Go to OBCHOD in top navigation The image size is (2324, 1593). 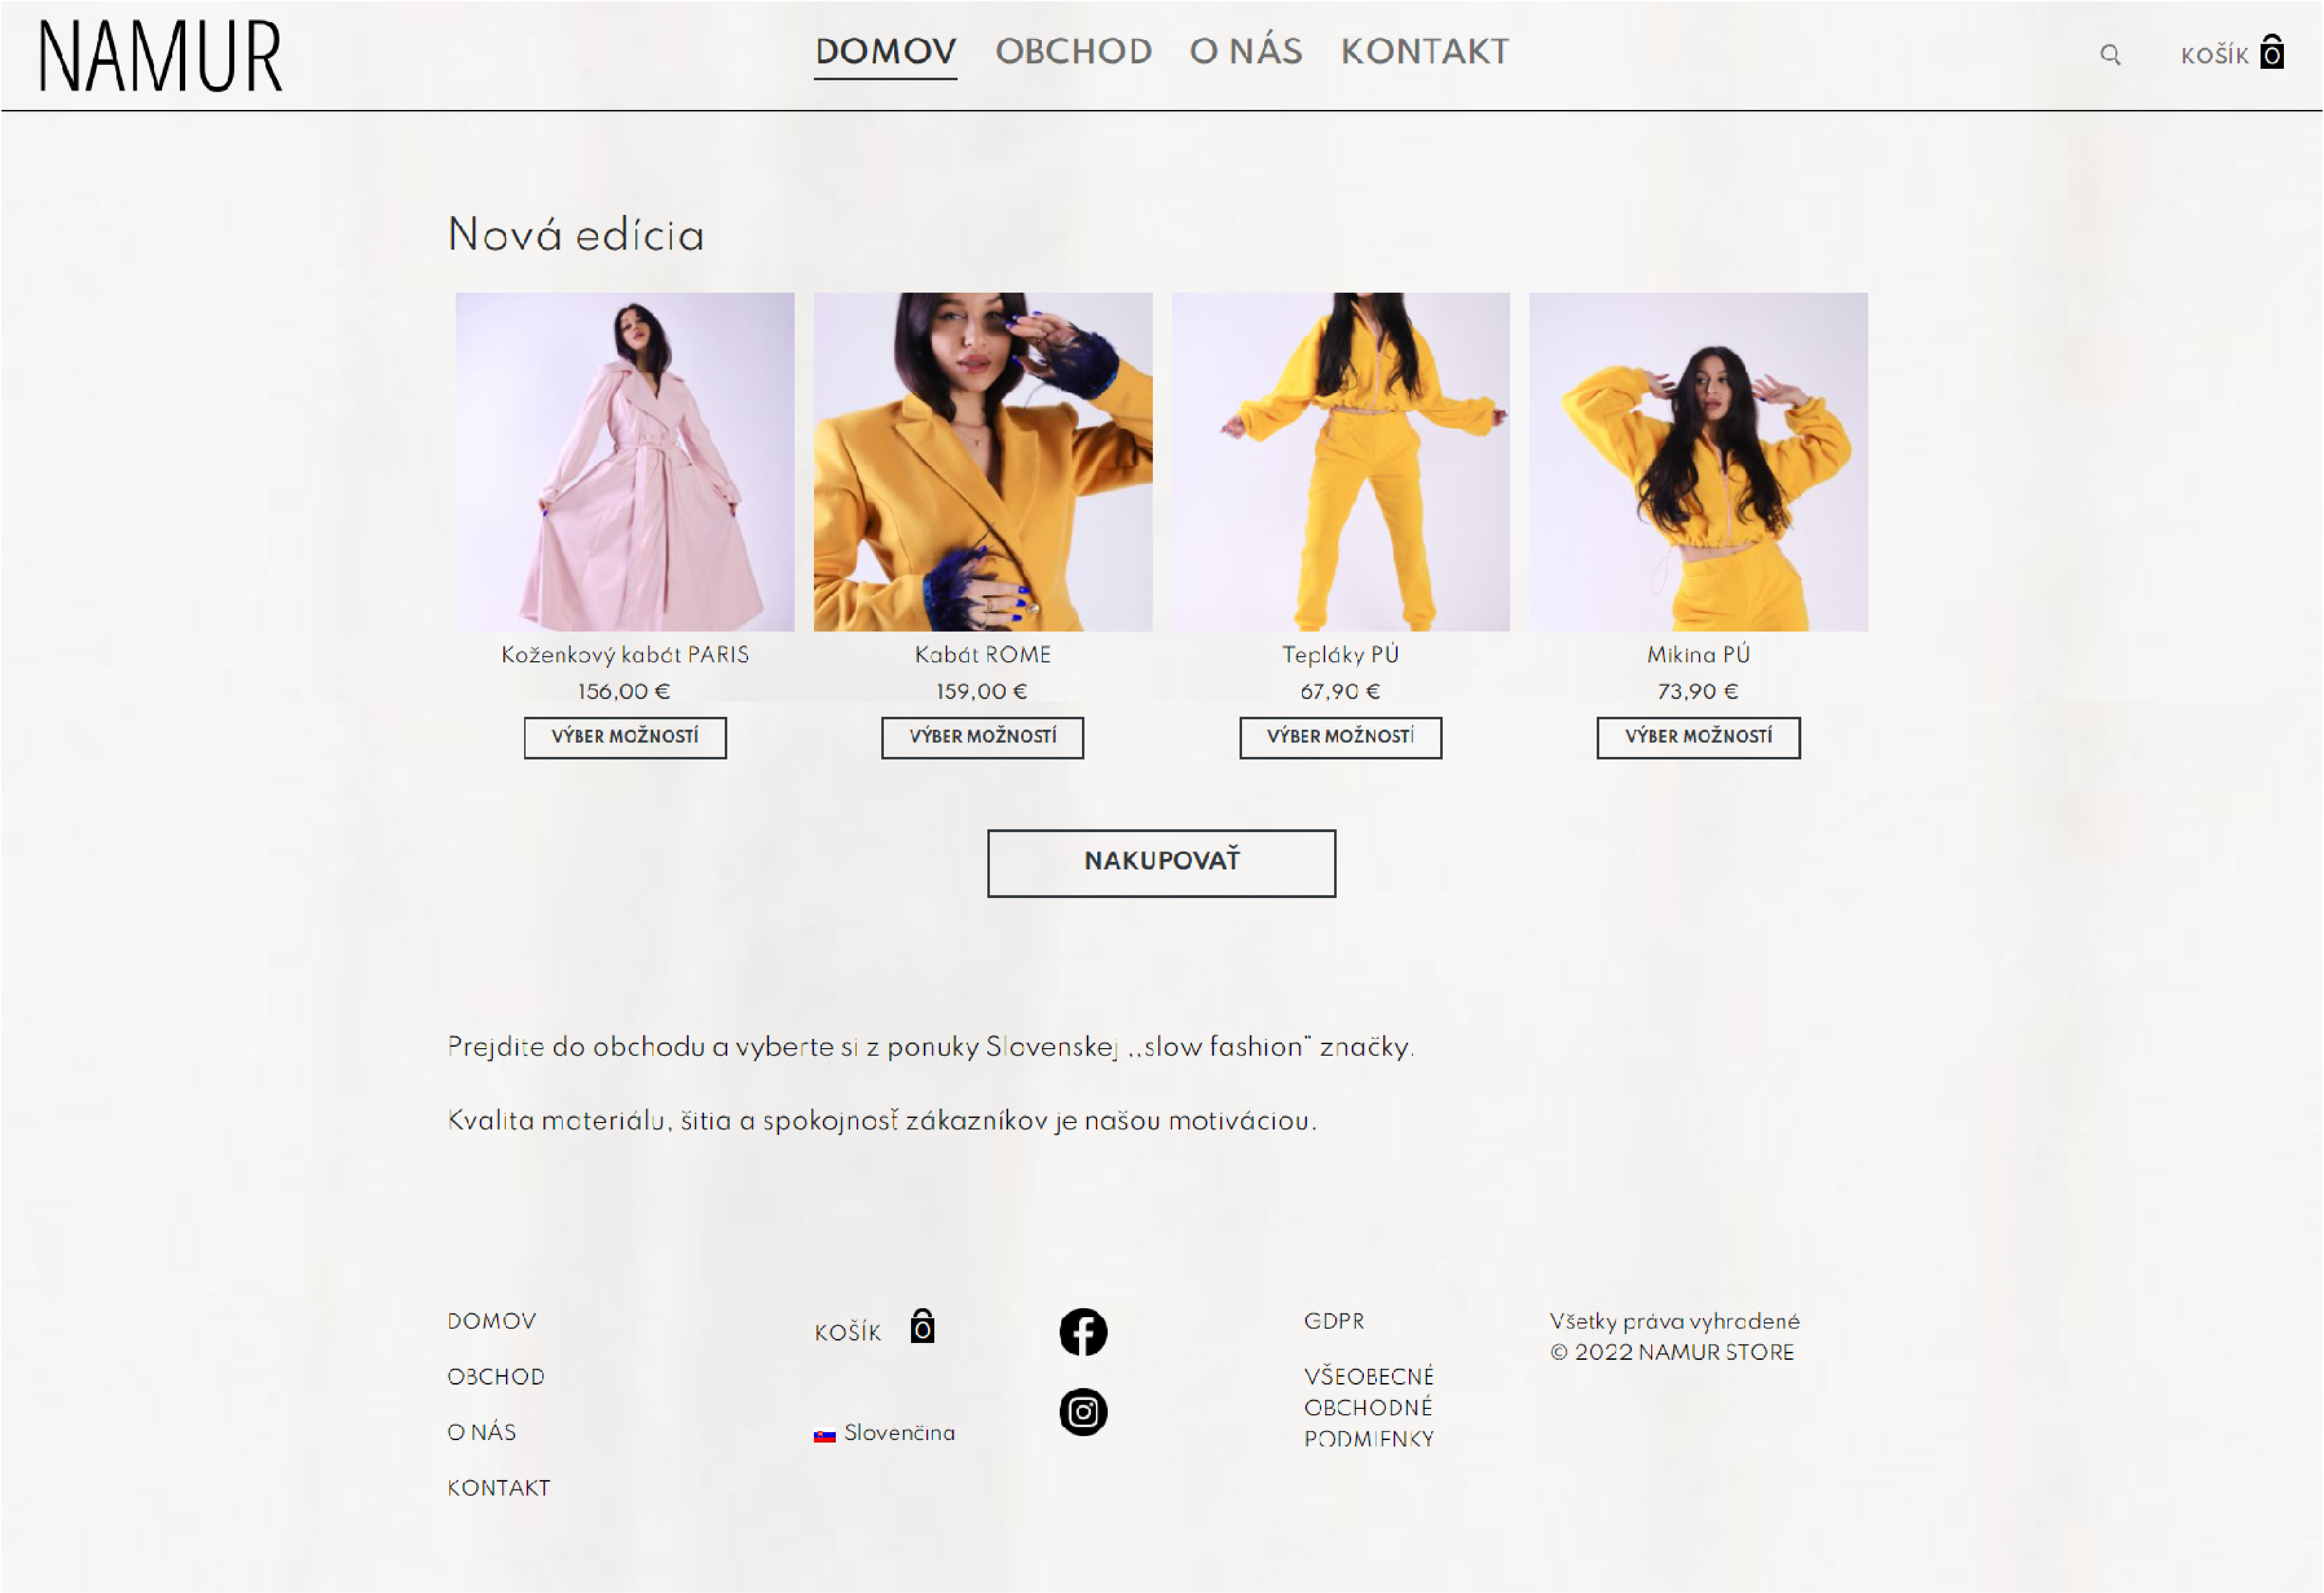tap(1073, 51)
